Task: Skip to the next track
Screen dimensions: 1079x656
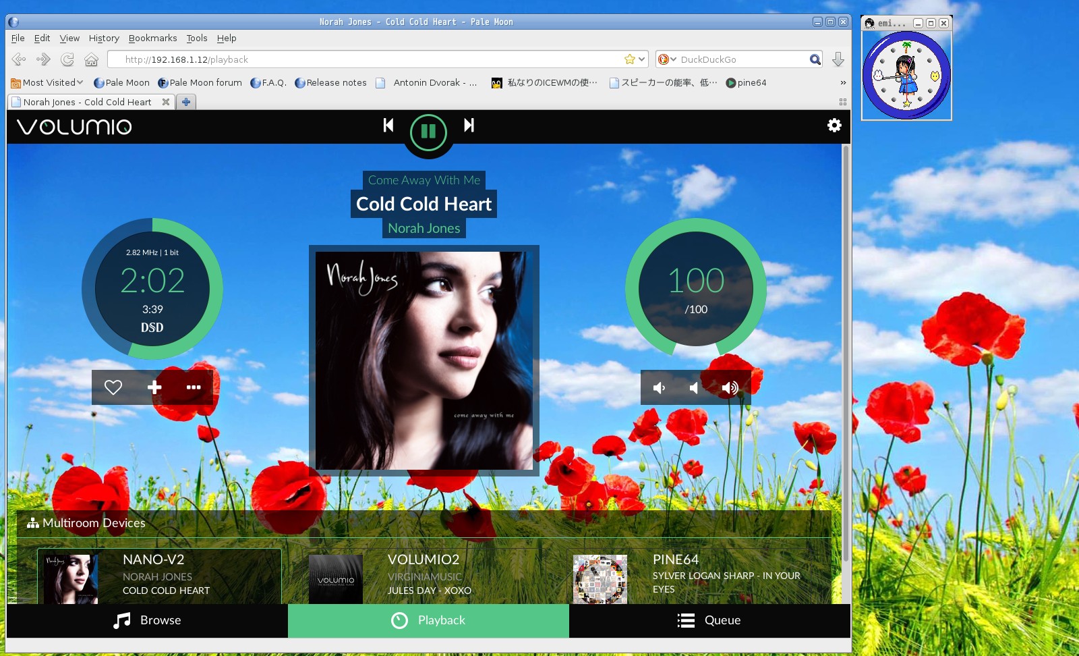Action: tap(469, 126)
